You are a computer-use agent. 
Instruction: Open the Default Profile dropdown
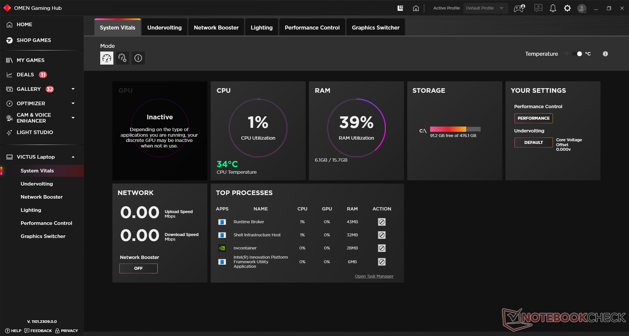pos(486,8)
